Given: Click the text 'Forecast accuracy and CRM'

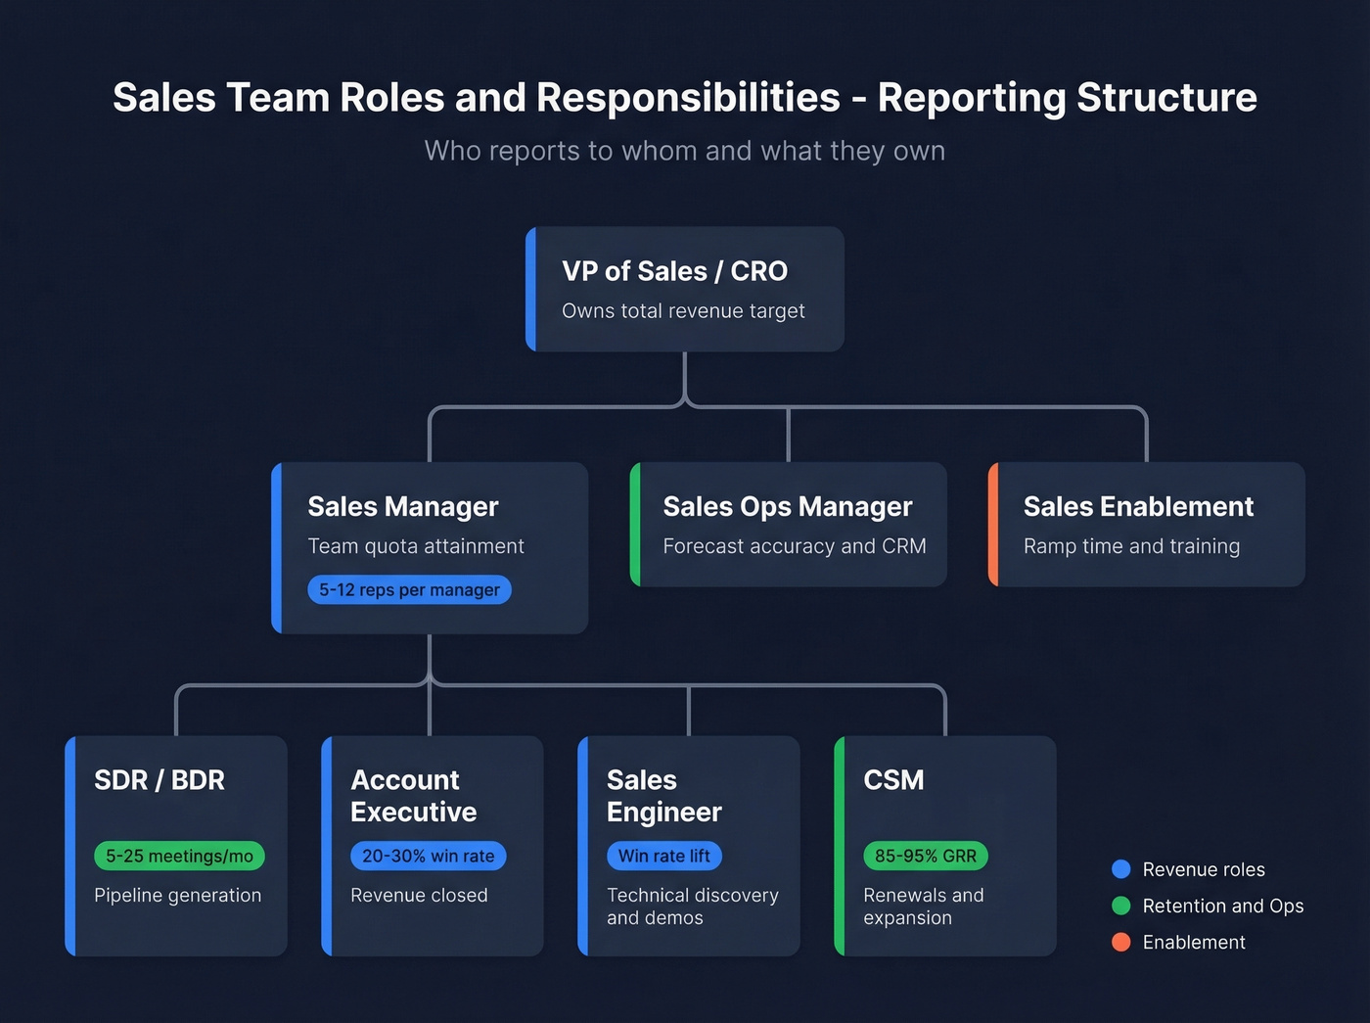Looking at the screenshot, I should [795, 546].
